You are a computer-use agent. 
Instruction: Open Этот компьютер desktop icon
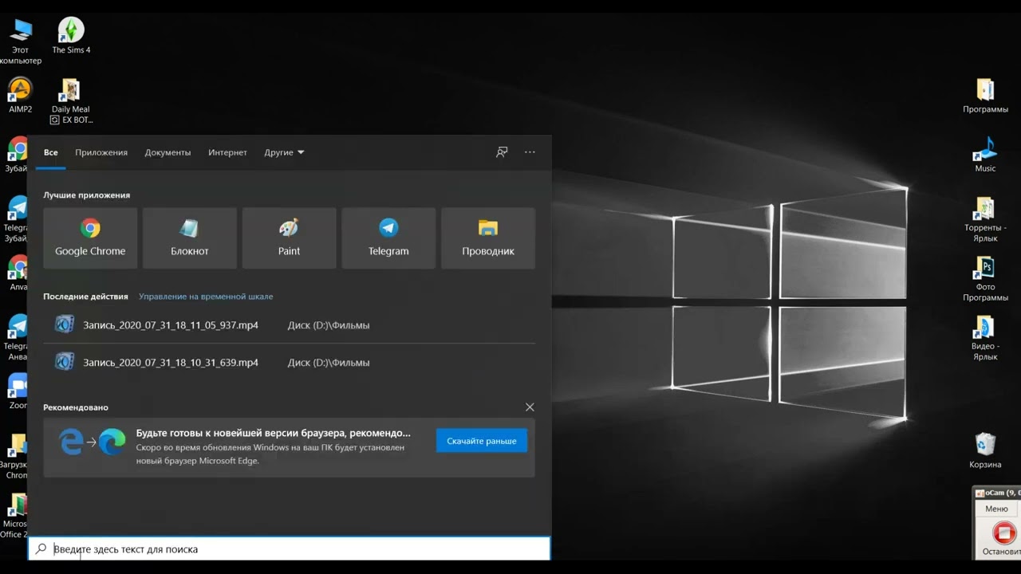[20, 42]
